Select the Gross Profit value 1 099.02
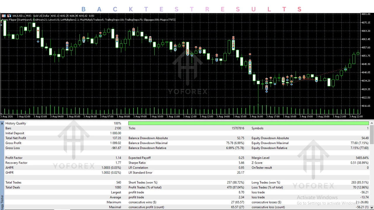The width and height of the screenshot is (374, 210). (x=115, y=143)
